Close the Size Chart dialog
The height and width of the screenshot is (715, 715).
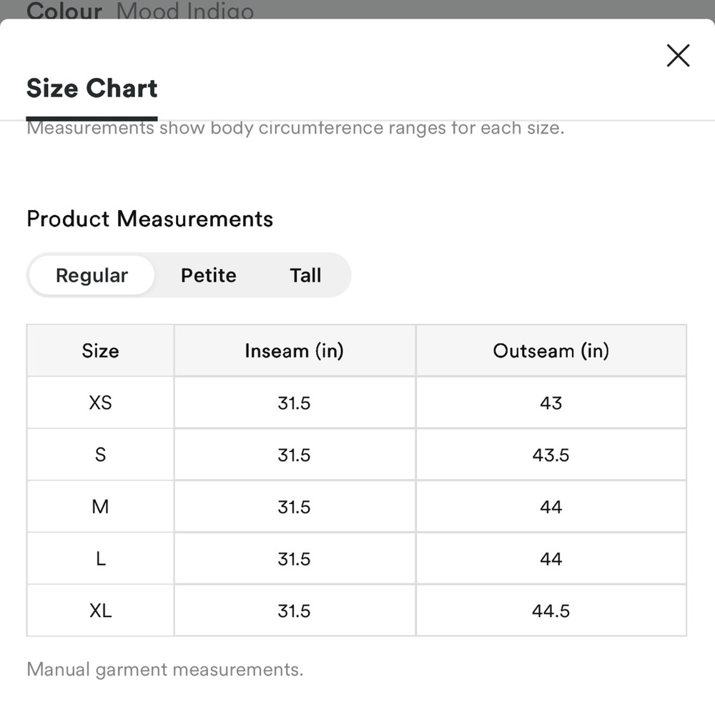tap(678, 56)
